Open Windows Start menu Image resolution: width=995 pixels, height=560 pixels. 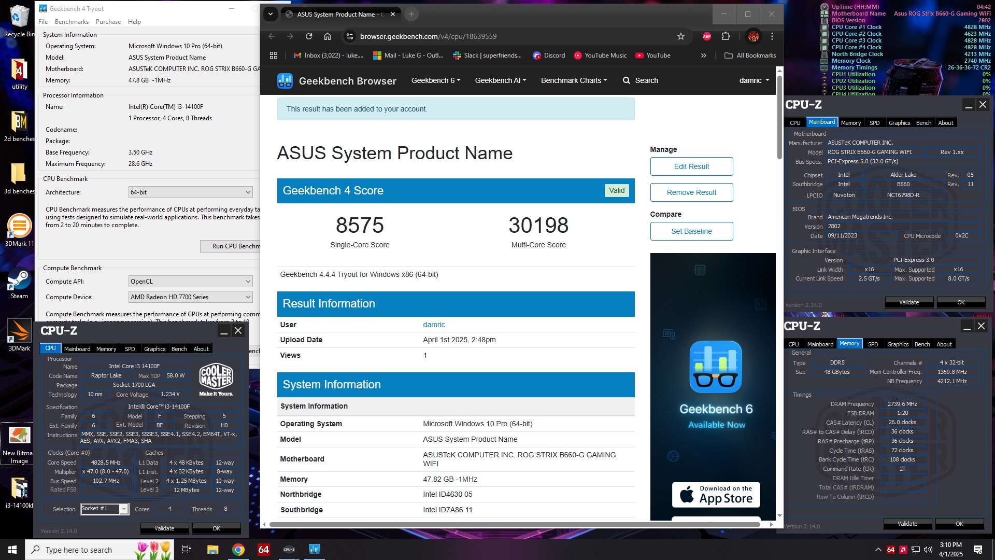pos(12,550)
